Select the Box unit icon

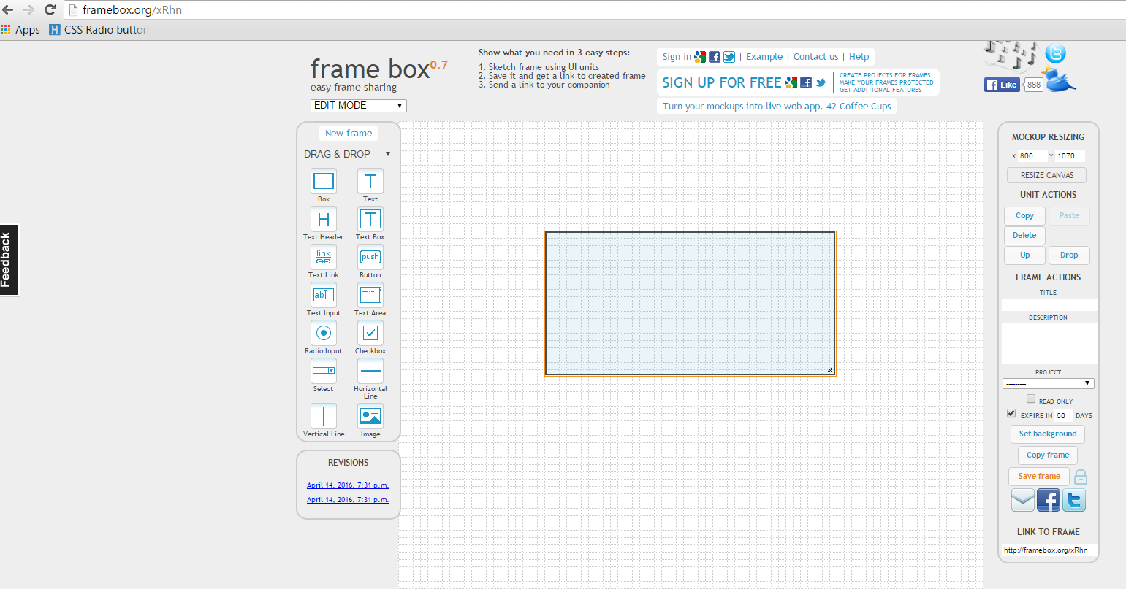coord(323,181)
